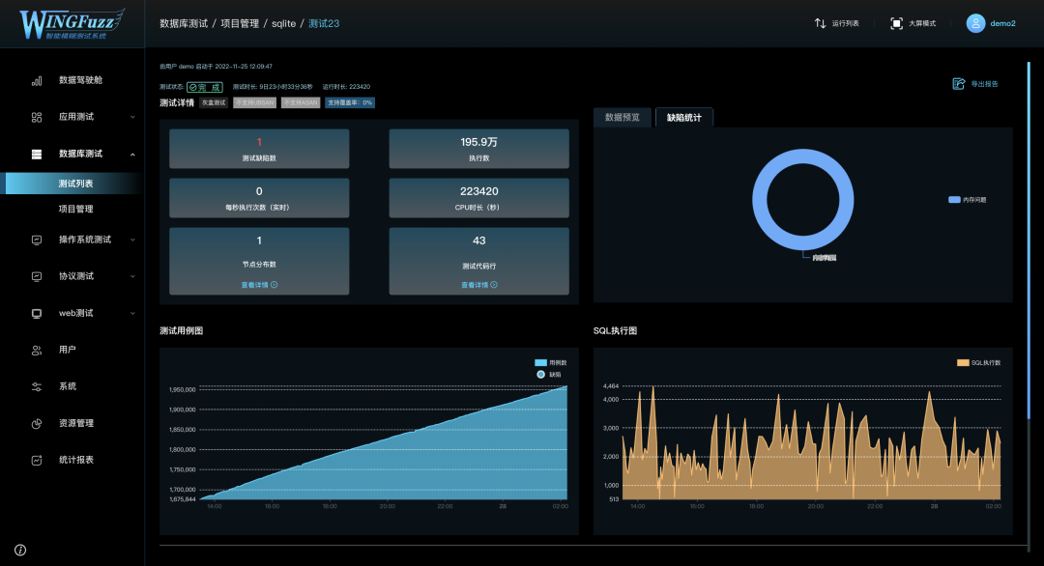The image size is (1044, 566).
Task: Click the 应用测试 grid icon in sidebar
Action: point(37,117)
